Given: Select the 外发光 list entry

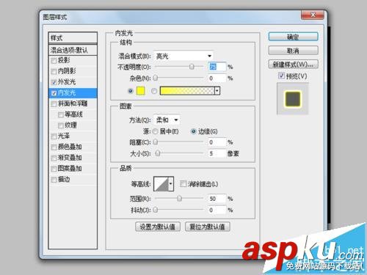Looking at the screenshot, I should click(x=73, y=82).
